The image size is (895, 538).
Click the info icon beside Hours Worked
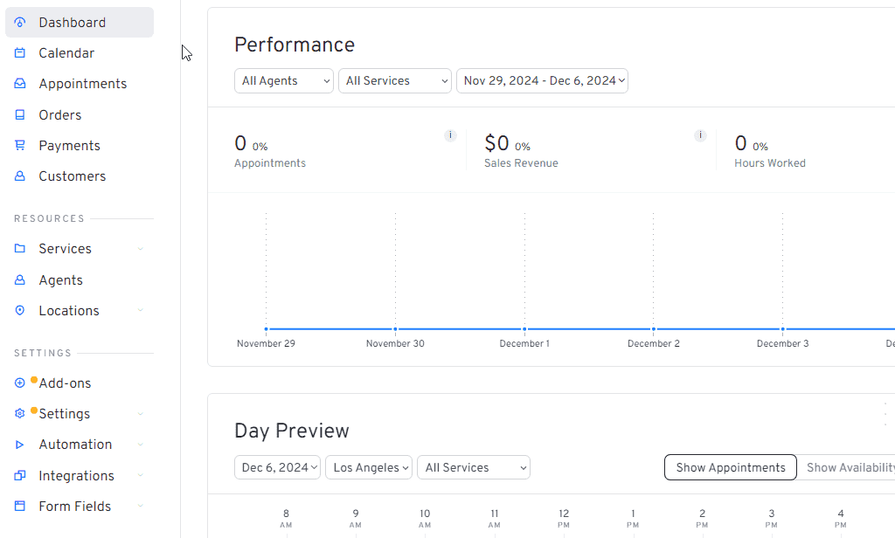(x=700, y=135)
